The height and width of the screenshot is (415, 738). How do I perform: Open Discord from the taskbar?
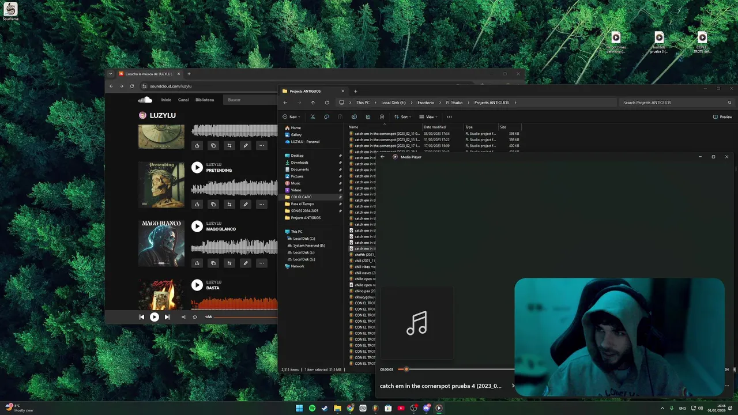click(426, 408)
